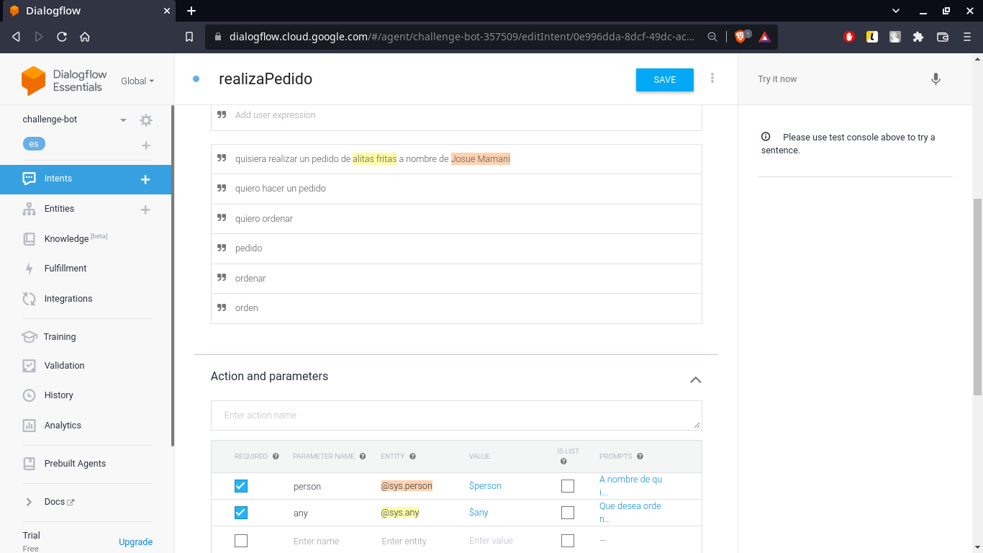Go to the browser home icon
The image size is (983, 553).
coord(85,37)
